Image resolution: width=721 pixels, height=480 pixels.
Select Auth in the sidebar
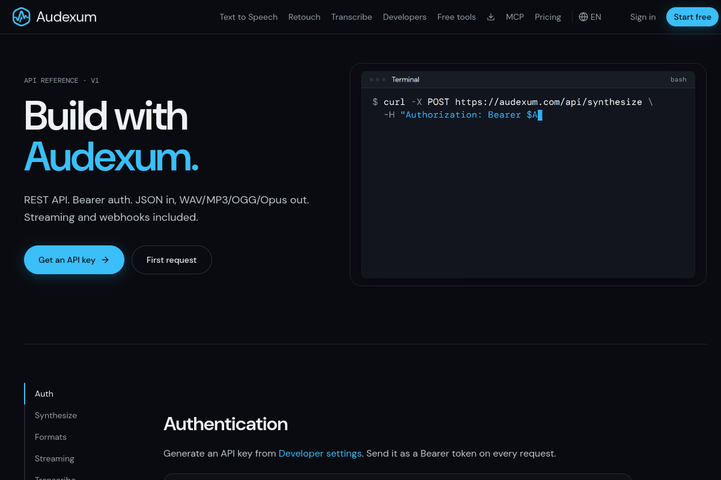tap(44, 394)
